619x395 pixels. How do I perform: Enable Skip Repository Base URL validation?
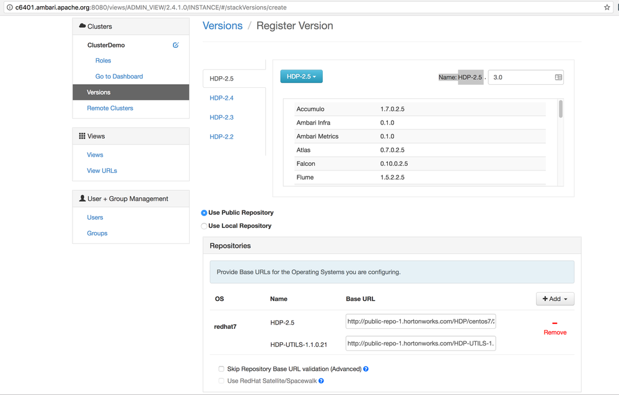tap(221, 368)
